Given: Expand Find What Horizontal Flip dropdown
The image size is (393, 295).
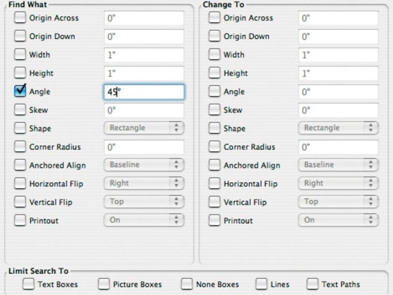Looking at the screenshot, I should coord(143,183).
